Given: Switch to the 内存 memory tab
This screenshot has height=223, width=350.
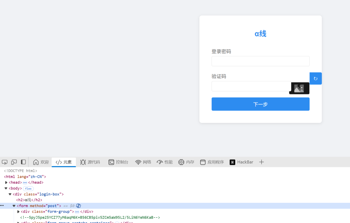Looking at the screenshot, I should tap(186, 162).
